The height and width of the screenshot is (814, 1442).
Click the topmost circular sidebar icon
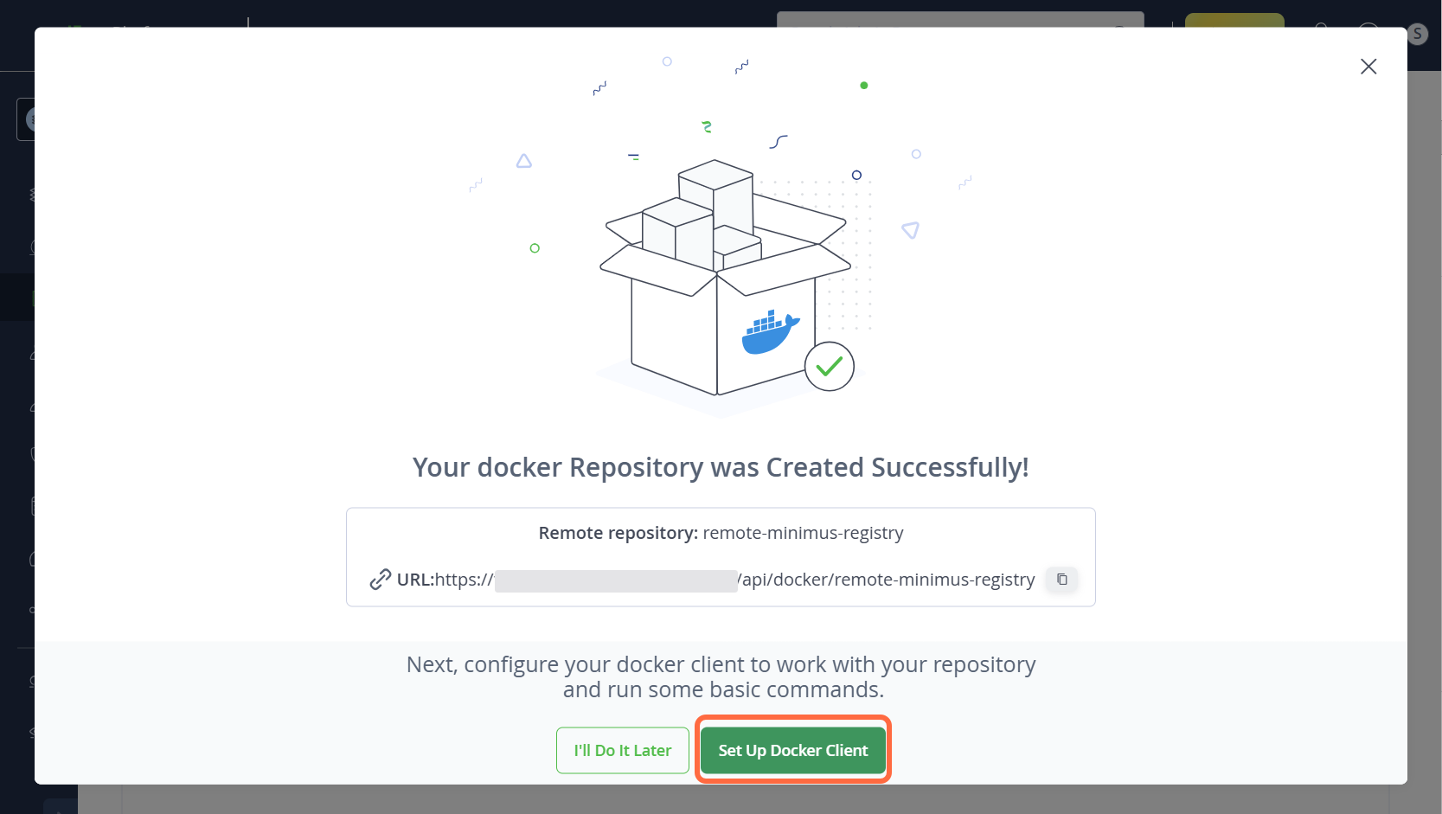pyautogui.click(x=33, y=119)
